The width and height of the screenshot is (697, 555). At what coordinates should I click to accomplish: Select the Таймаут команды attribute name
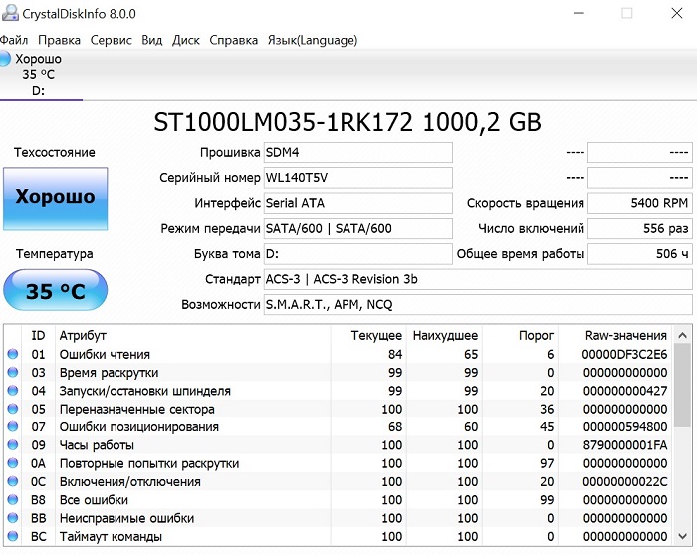point(111,536)
